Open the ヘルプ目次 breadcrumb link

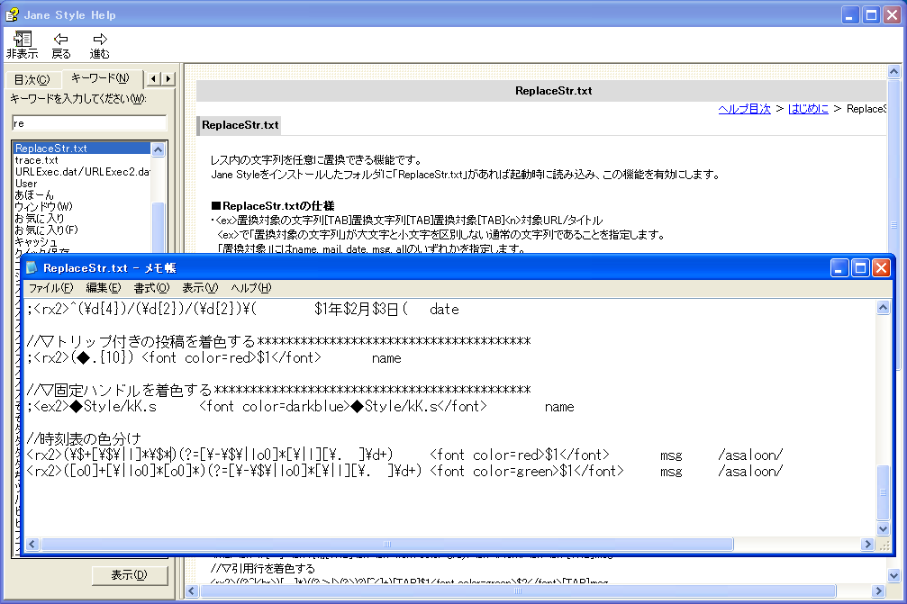[745, 109]
